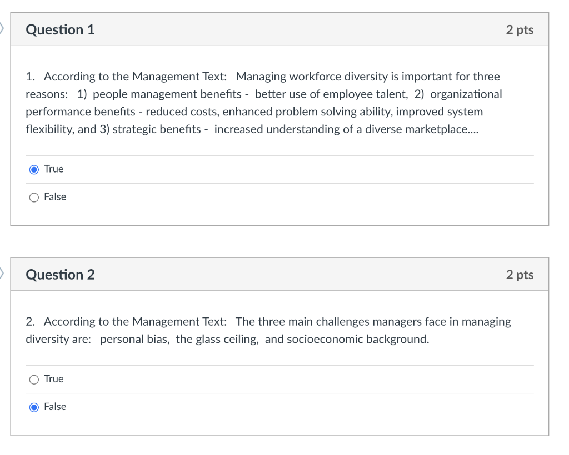Click the Question 1 header title
This screenshot has width=569, height=455.
pyautogui.click(x=61, y=30)
